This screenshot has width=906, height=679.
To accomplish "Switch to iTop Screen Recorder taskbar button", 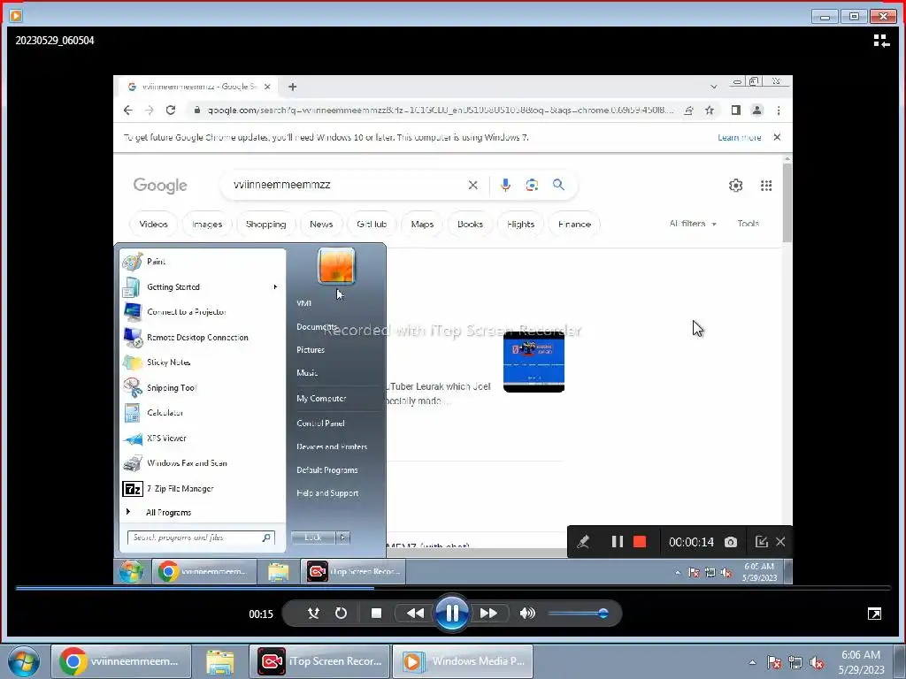I will 319,661.
